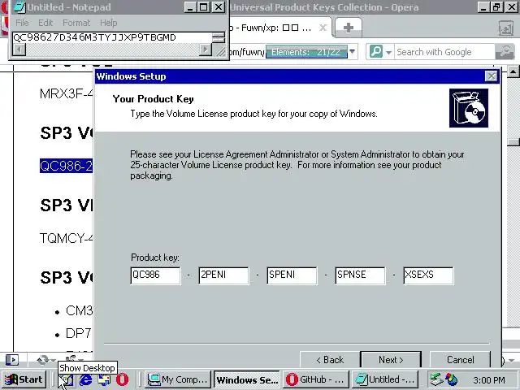Expand Opera's address bar dropdown arrow
The image size is (520, 390).
click(x=352, y=52)
